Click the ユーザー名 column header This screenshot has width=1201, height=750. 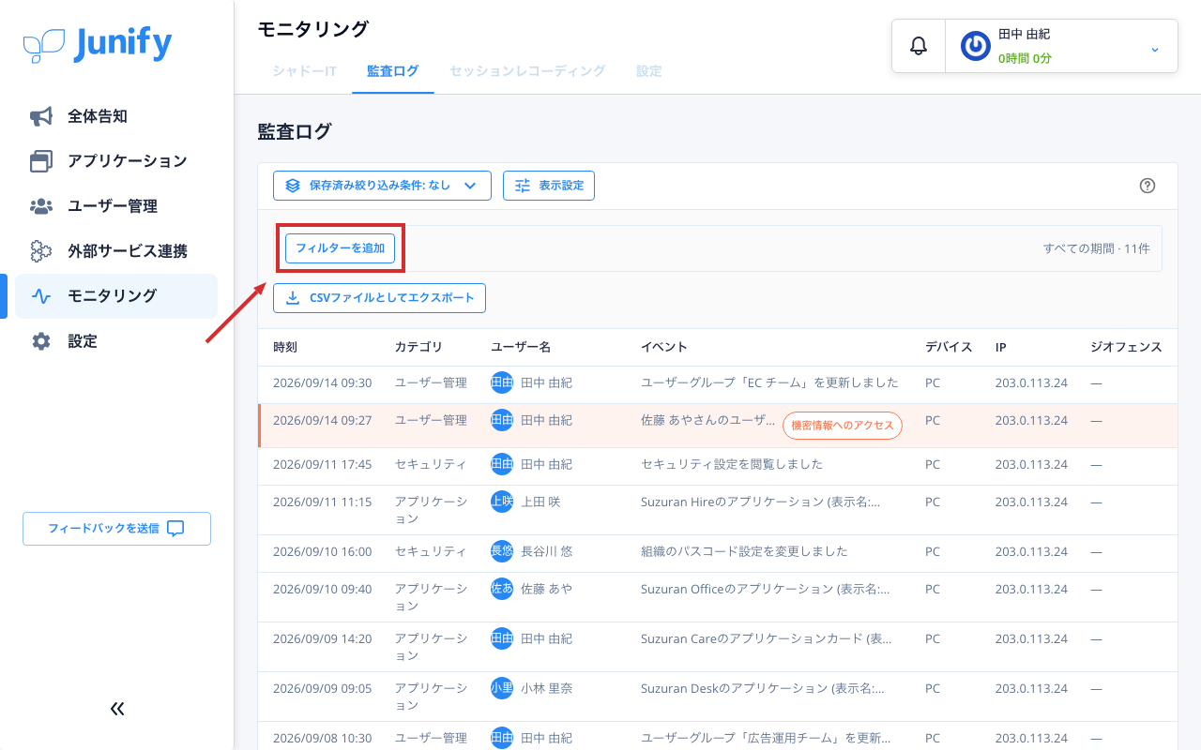[521, 347]
